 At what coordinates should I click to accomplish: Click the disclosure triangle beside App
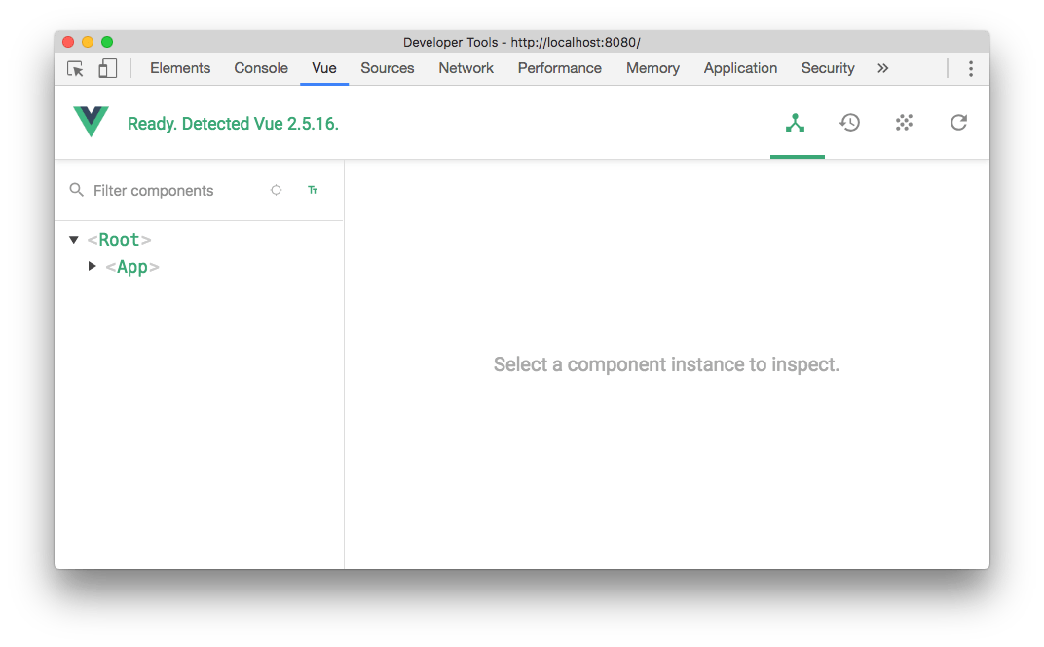tap(92, 267)
